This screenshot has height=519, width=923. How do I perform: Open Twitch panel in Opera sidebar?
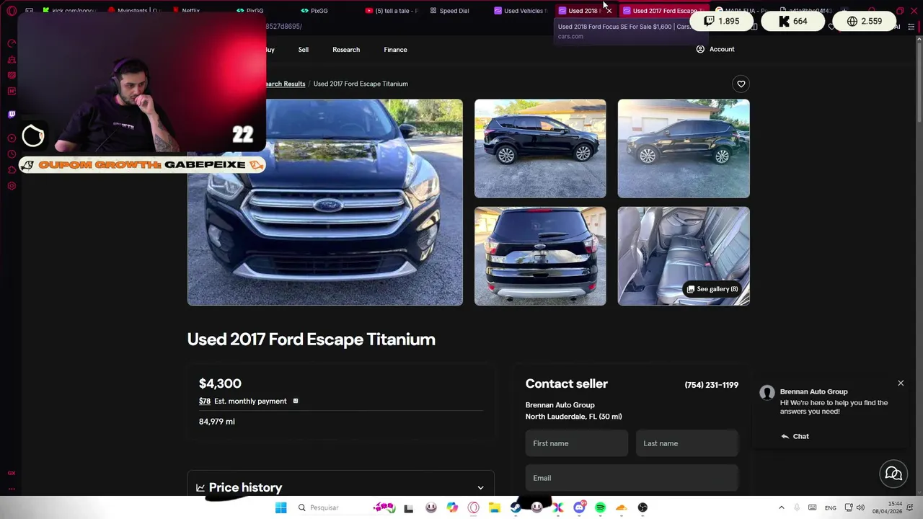tap(12, 114)
